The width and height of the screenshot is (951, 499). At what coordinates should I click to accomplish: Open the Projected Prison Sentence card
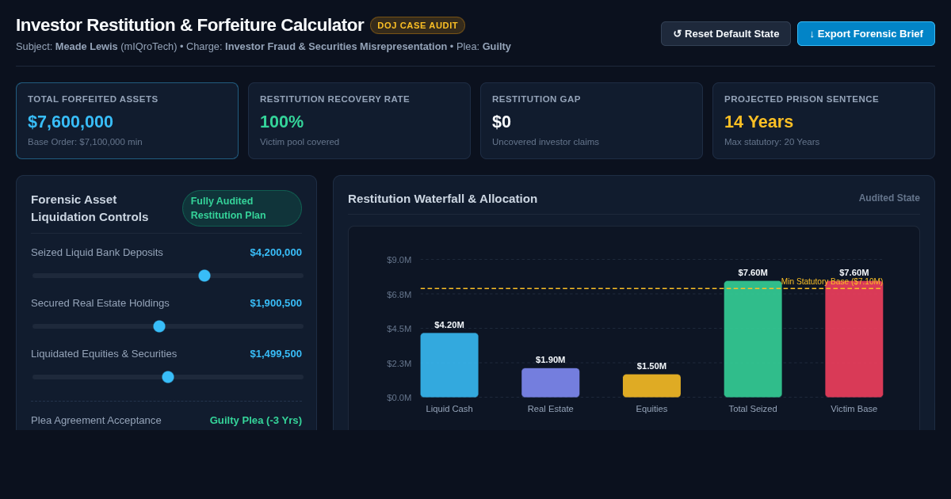pos(823,121)
